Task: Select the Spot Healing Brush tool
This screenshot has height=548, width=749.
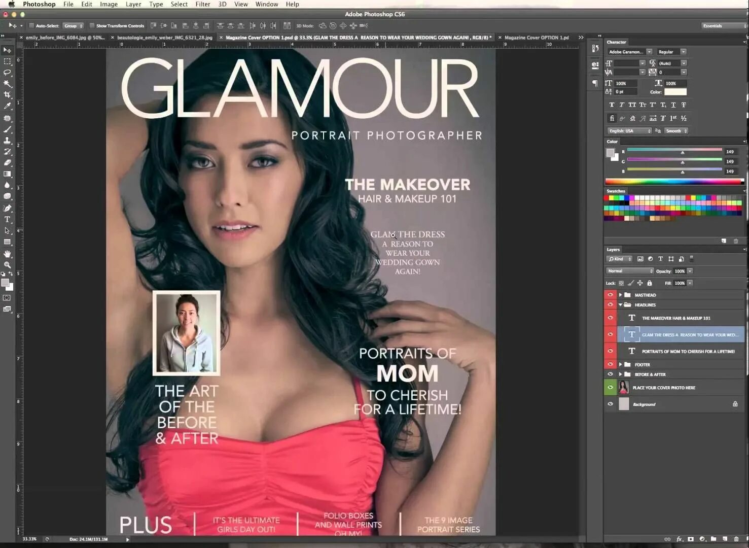Action: (x=7, y=118)
